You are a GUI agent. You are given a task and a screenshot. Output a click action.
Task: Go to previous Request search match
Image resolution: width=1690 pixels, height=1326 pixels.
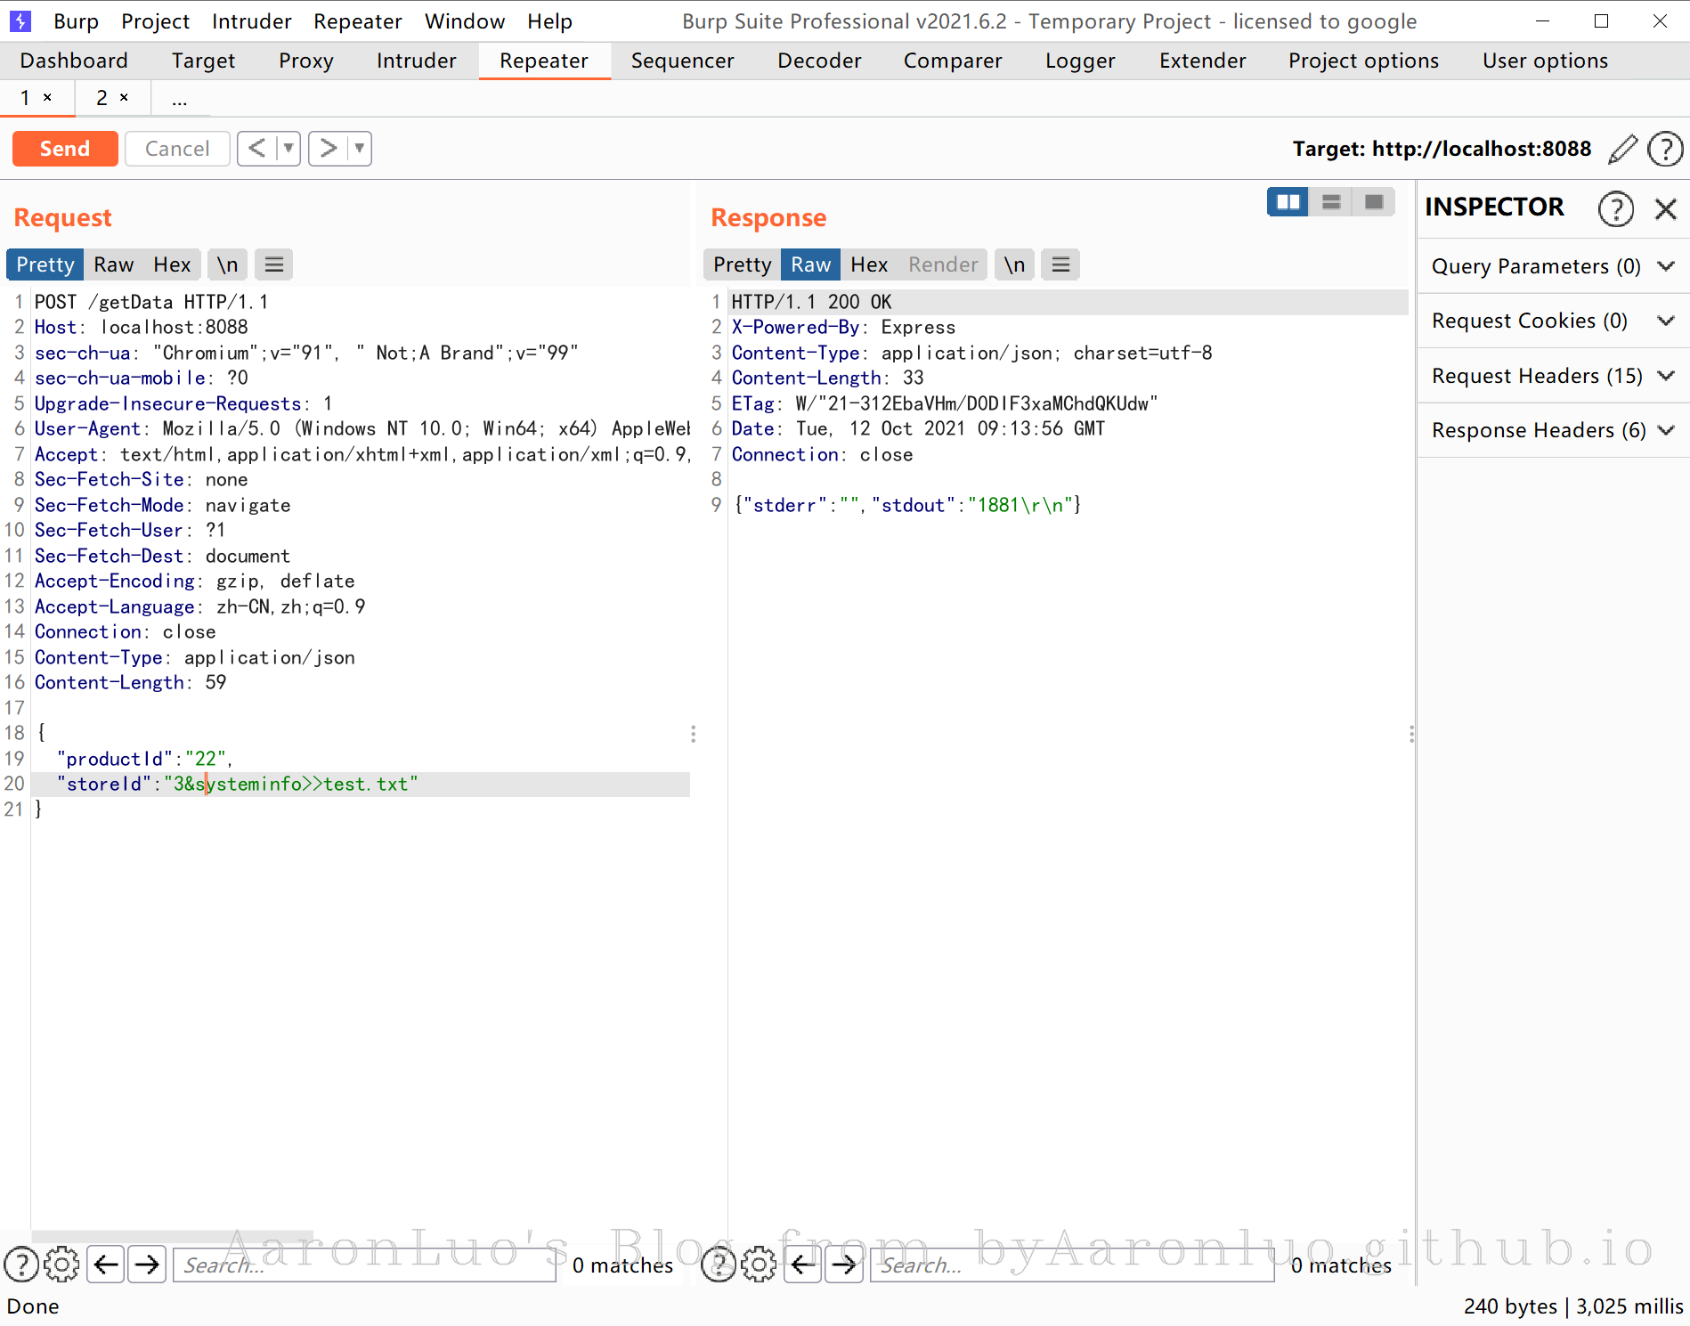106,1265
